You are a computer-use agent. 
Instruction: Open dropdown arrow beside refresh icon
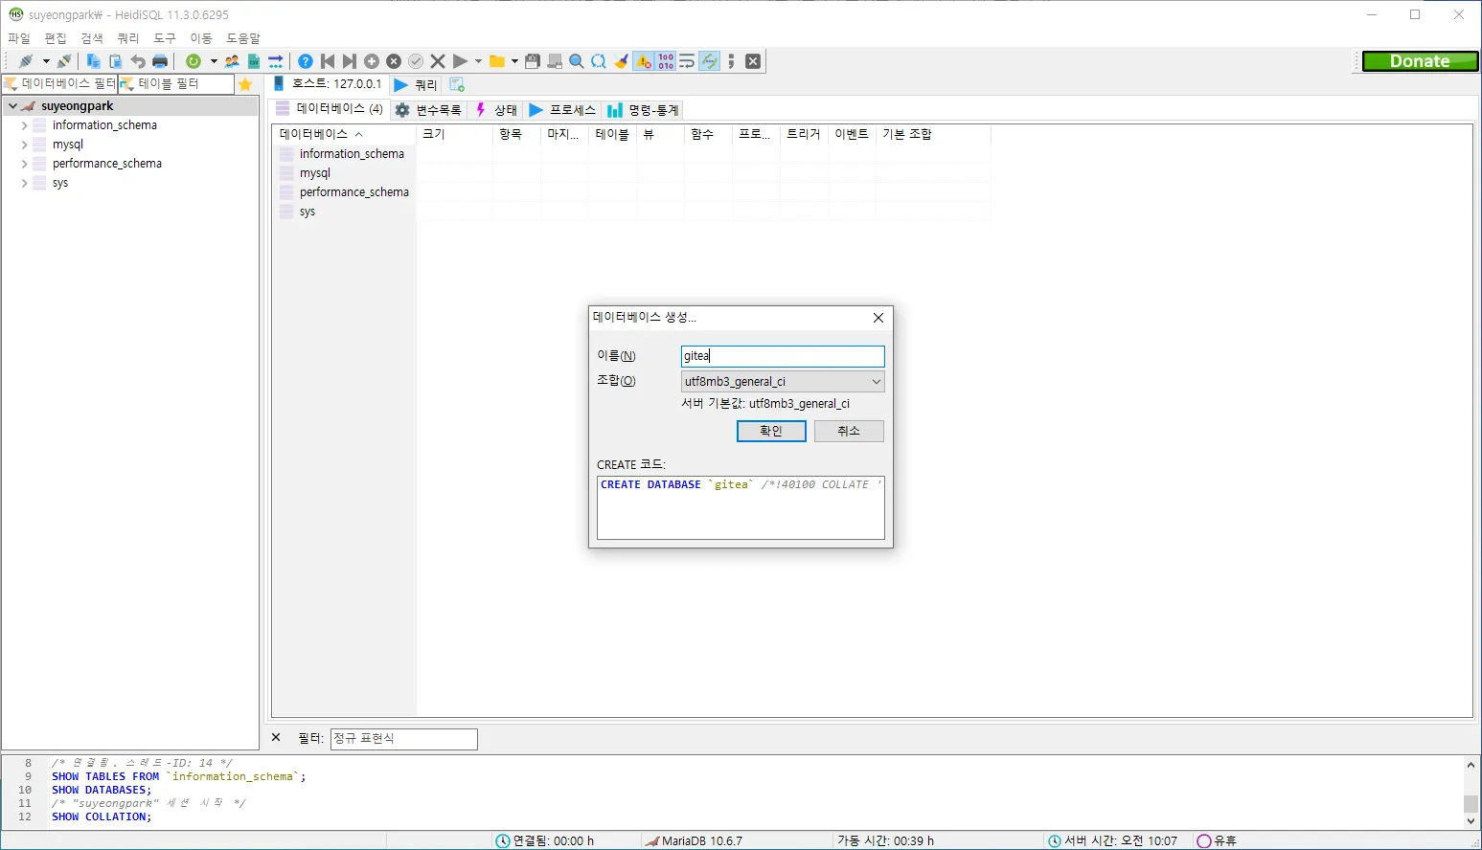pyautogui.click(x=213, y=61)
